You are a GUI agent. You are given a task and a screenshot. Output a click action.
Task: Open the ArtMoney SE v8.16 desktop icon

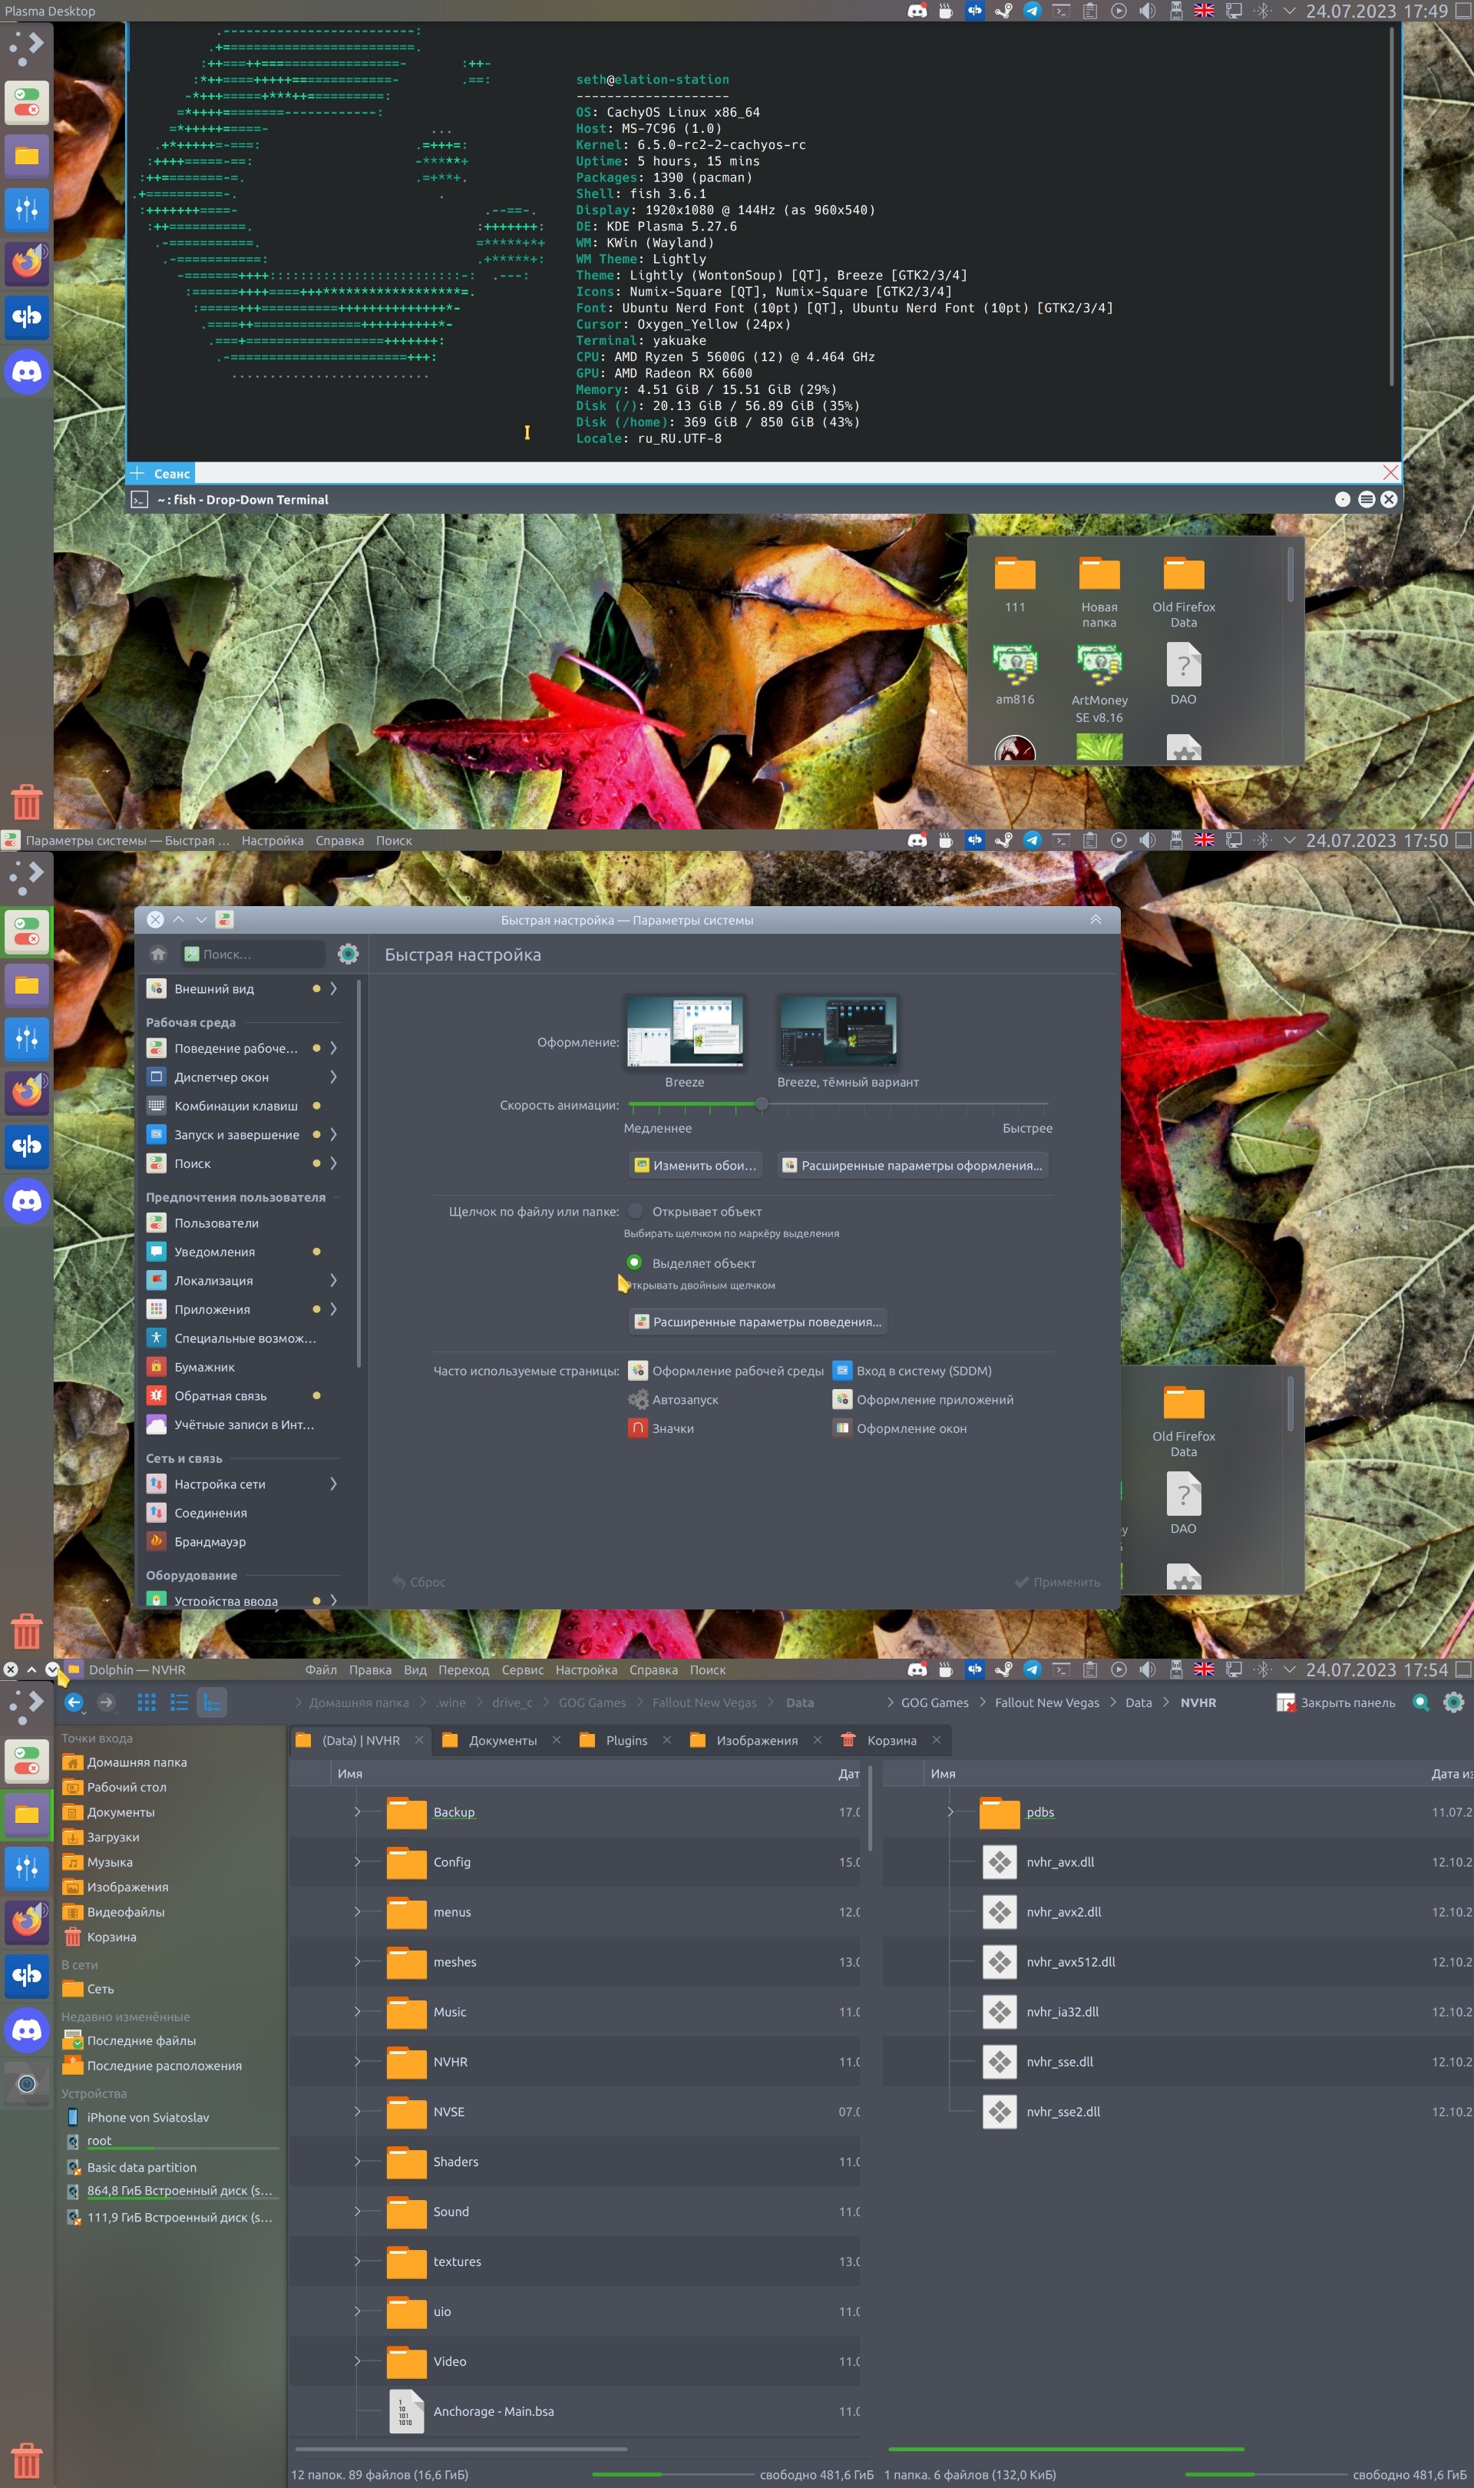(x=1099, y=683)
